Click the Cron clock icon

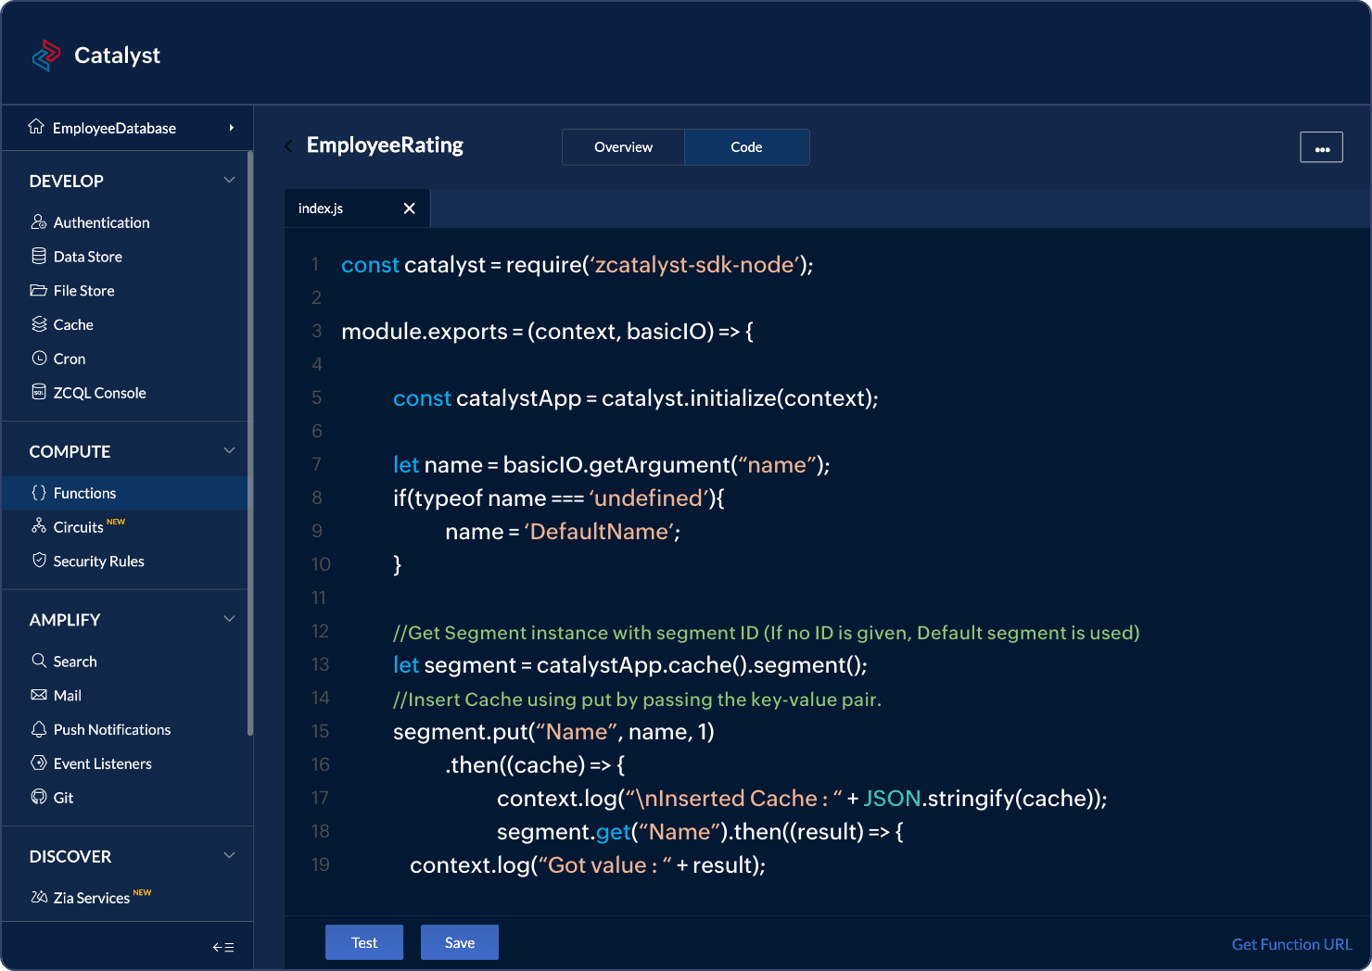39,358
